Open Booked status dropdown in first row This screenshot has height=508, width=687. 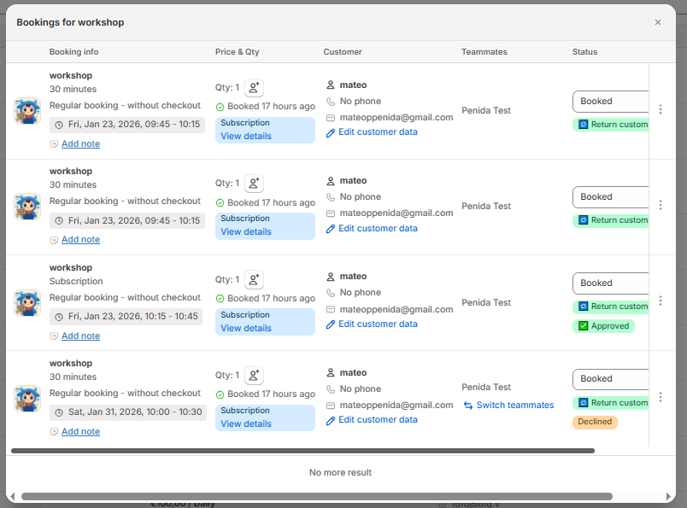click(x=610, y=102)
